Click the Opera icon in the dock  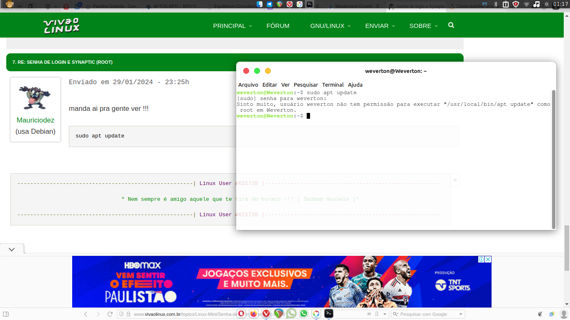click(241, 314)
